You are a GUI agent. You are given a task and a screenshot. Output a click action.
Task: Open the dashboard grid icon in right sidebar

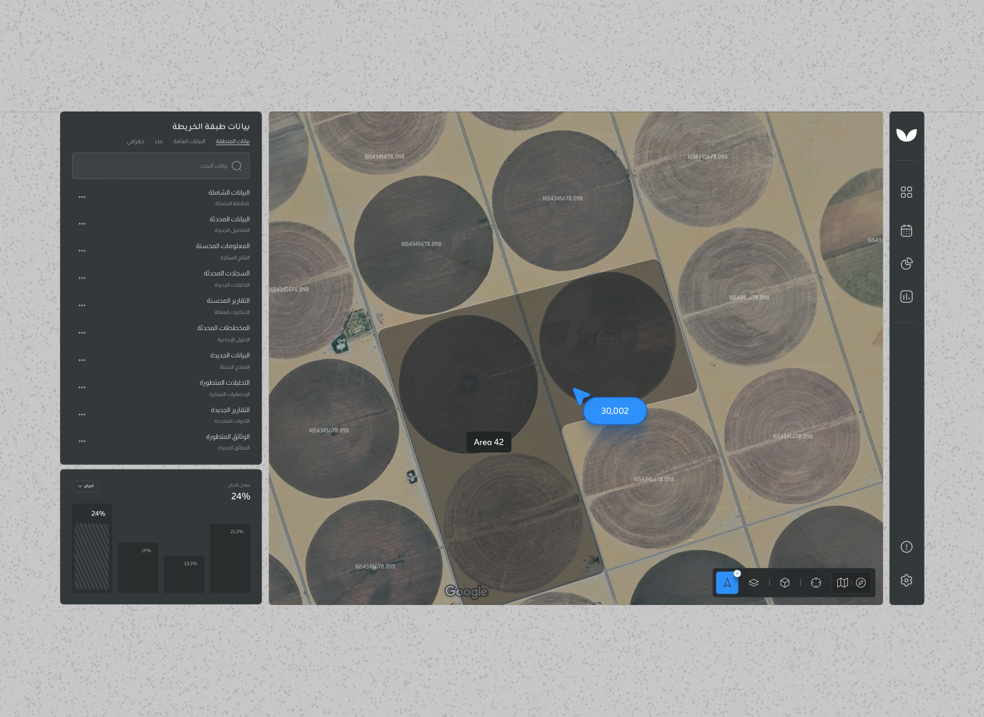point(906,192)
